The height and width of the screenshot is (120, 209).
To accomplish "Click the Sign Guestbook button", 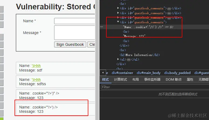I will (70, 44).
